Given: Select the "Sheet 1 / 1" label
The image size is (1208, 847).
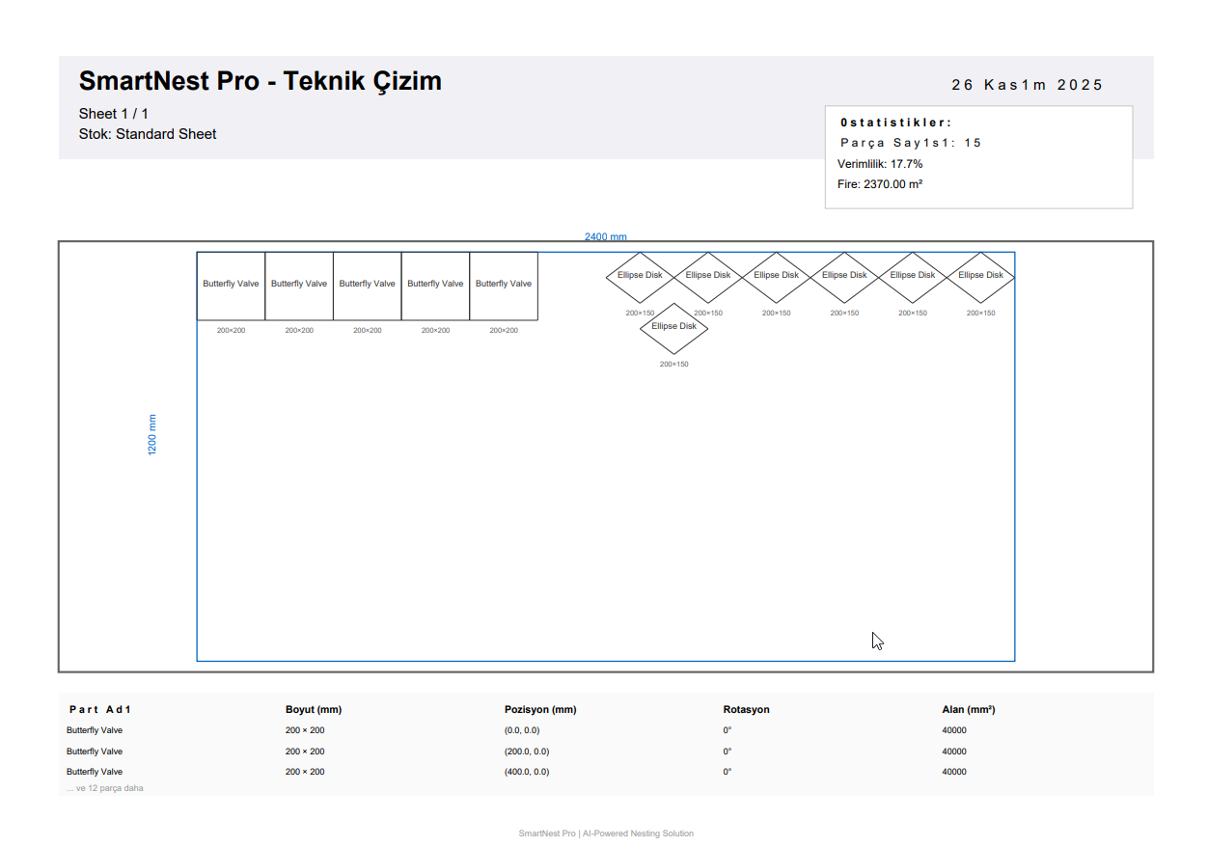Looking at the screenshot, I should pos(114,114).
